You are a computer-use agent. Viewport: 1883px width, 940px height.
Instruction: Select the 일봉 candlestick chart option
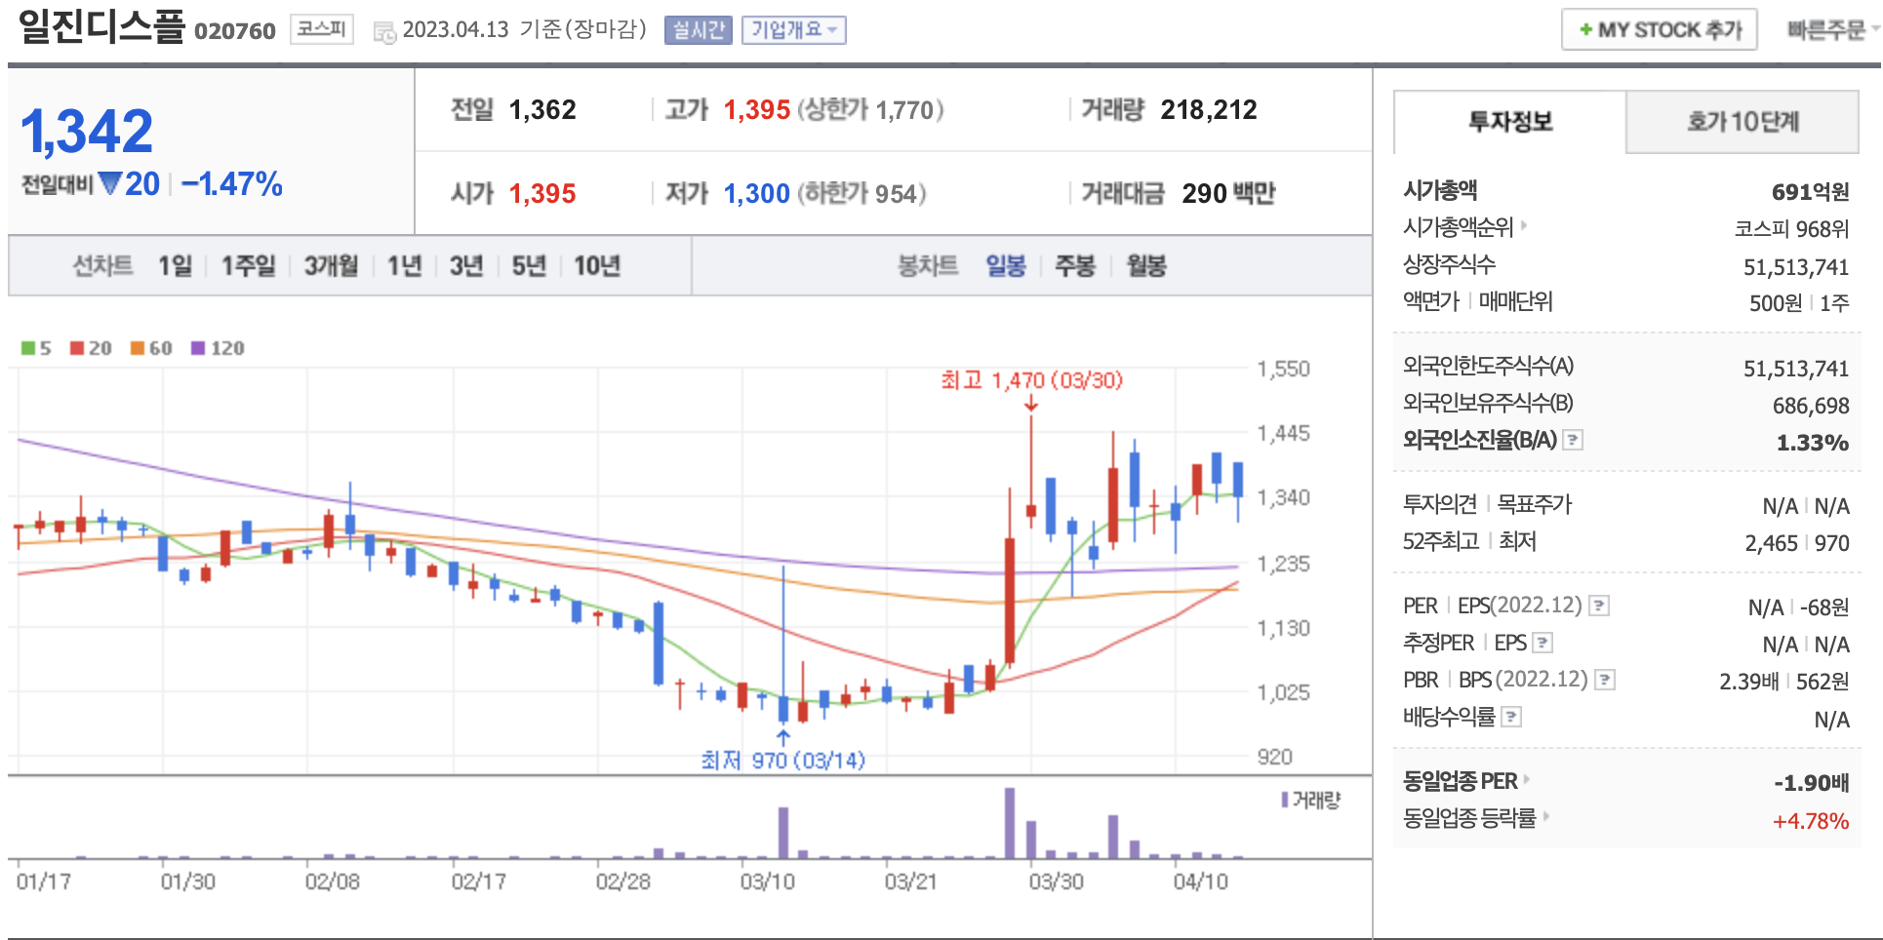tap(1005, 265)
